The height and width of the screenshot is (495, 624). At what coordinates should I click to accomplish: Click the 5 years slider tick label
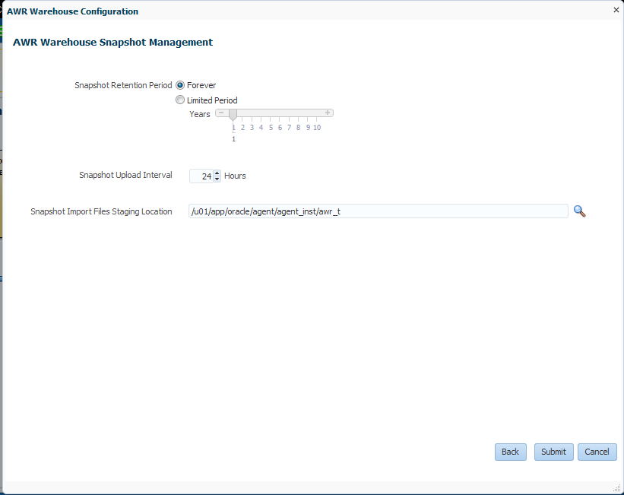(x=271, y=128)
